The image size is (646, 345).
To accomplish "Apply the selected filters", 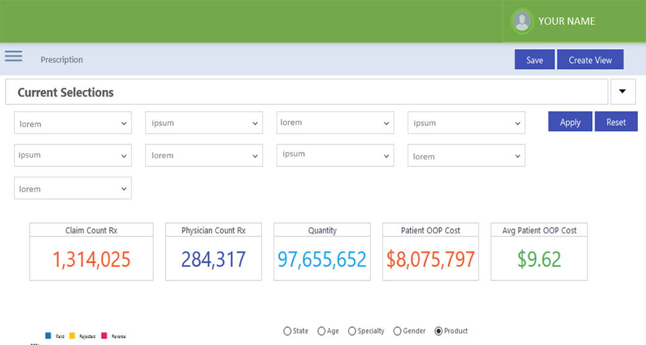I will click(570, 122).
